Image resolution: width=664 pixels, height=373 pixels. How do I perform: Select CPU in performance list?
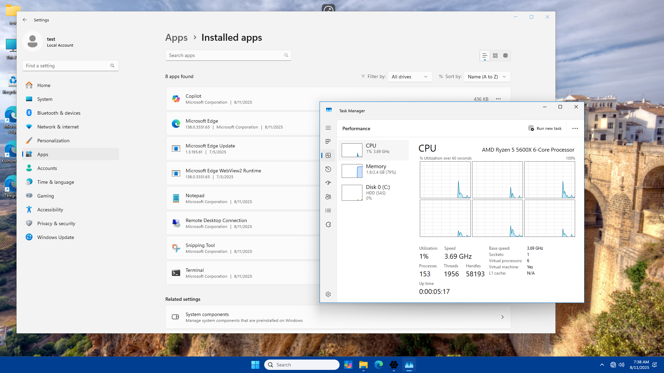point(373,150)
